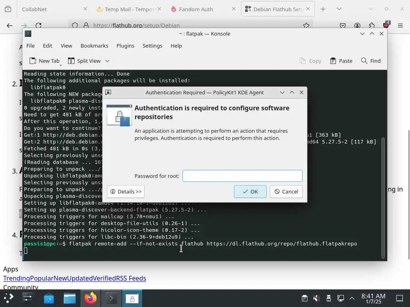Image resolution: width=410 pixels, height=307 pixels.
Task: Click the shield tracking protection icon in URL bar
Action: pyautogui.click(x=75, y=25)
